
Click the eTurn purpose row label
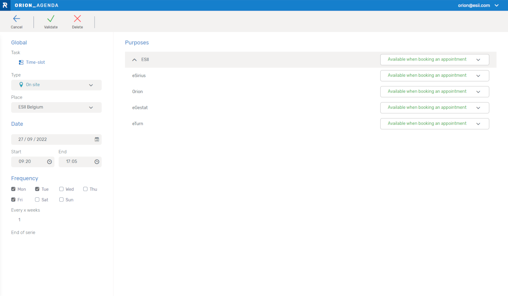tap(138, 124)
